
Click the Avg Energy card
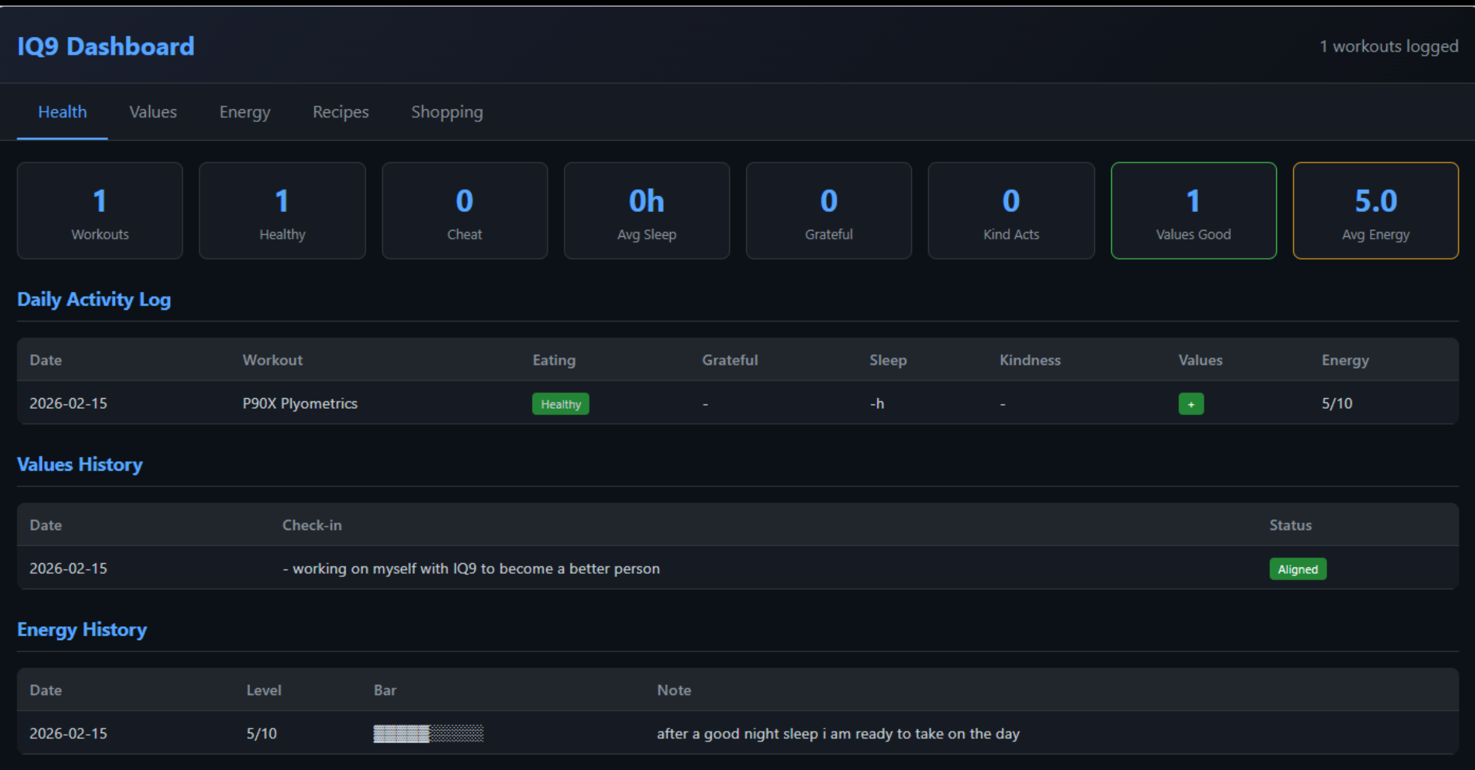point(1376,211)
